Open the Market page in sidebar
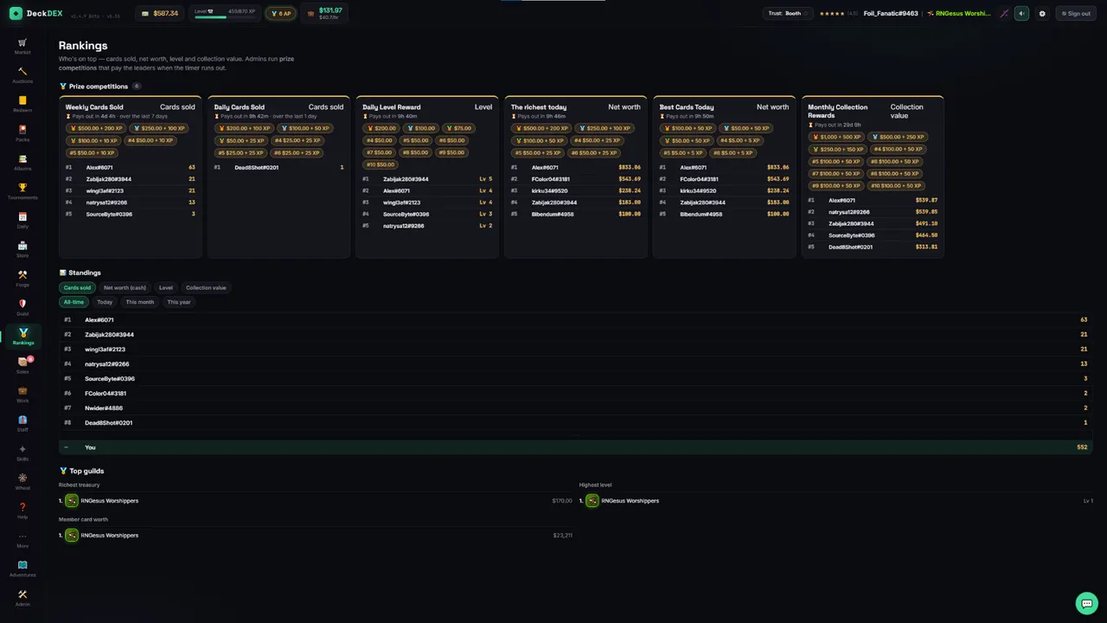 pos(22,46)
